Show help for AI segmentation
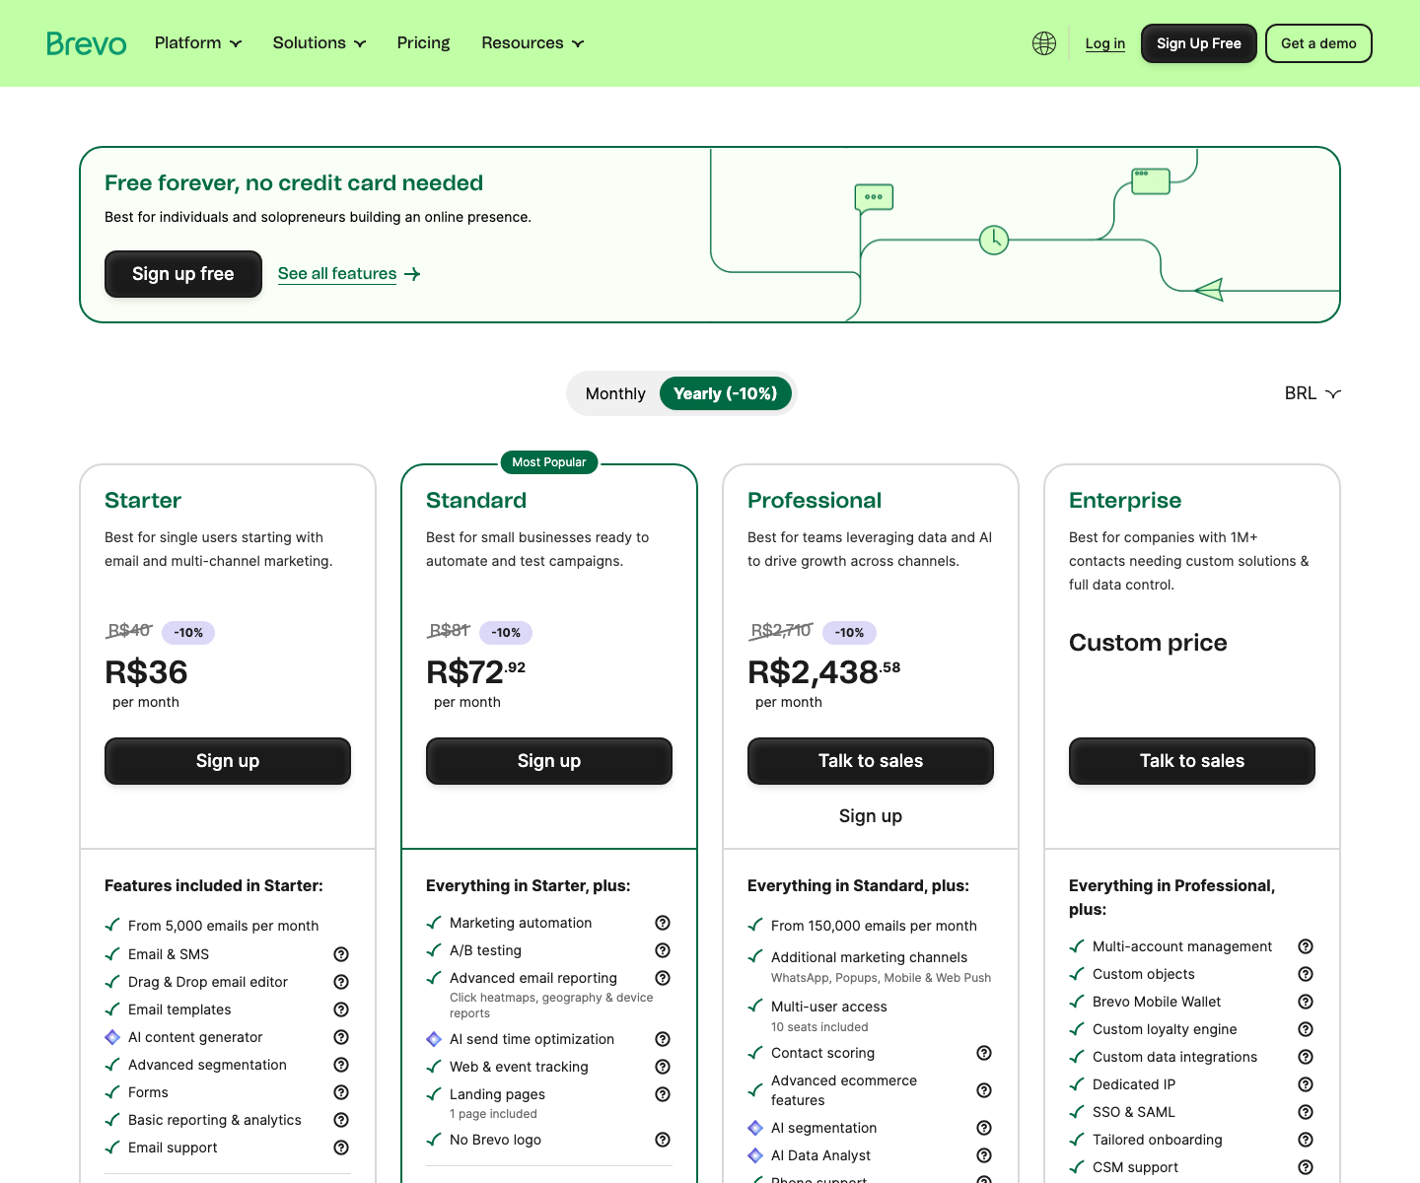The image size is (1420, 1183). click(984, 1128)
